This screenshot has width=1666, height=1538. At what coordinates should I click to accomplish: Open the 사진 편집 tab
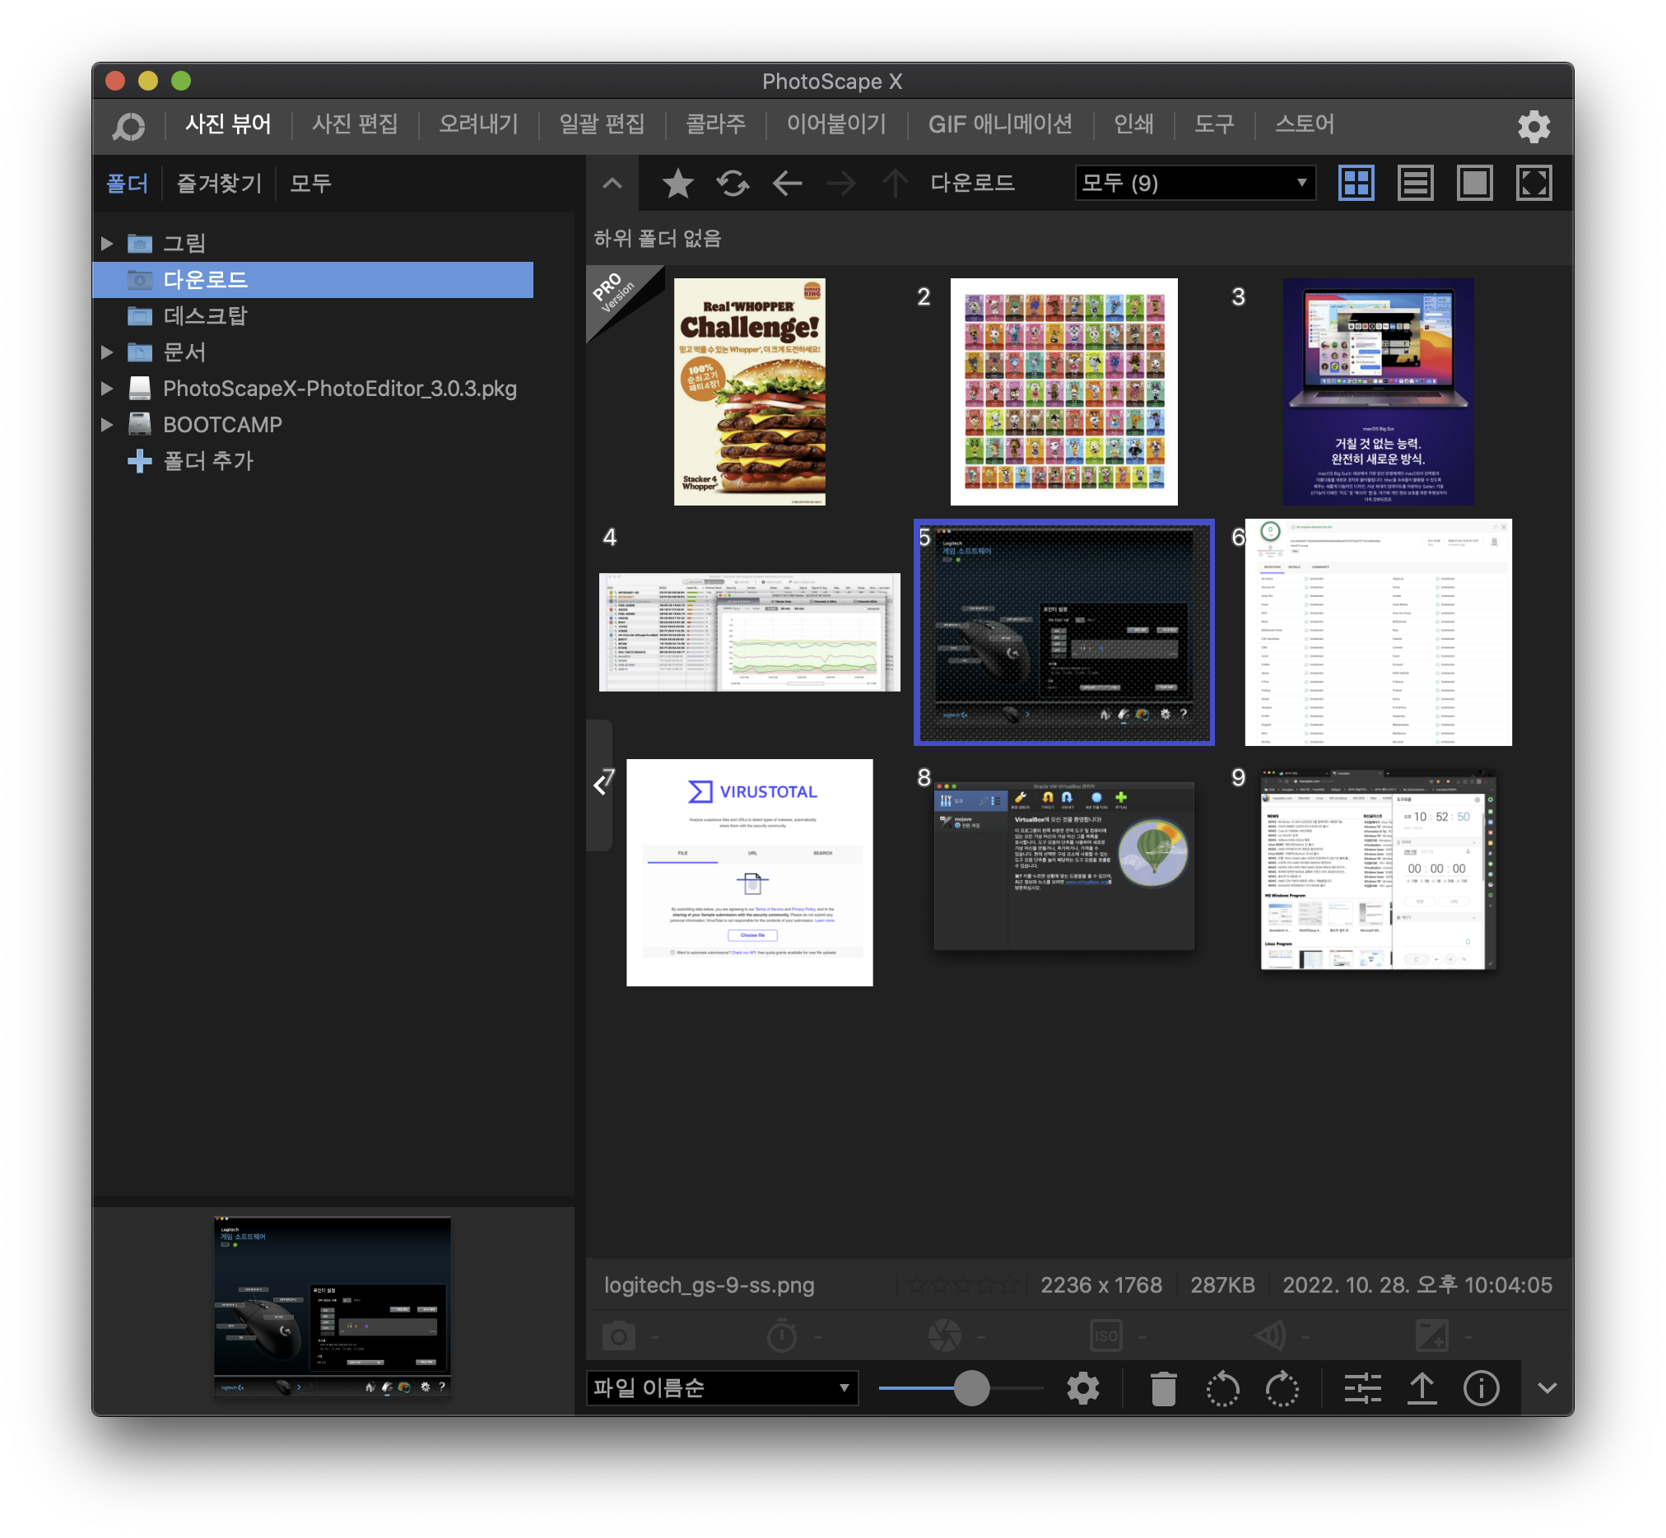(x=355, y=124)
